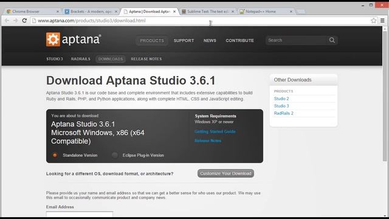The image size is (389, 219).
Task: Click the Other Downloads heading
Action: tap(292, 80)
